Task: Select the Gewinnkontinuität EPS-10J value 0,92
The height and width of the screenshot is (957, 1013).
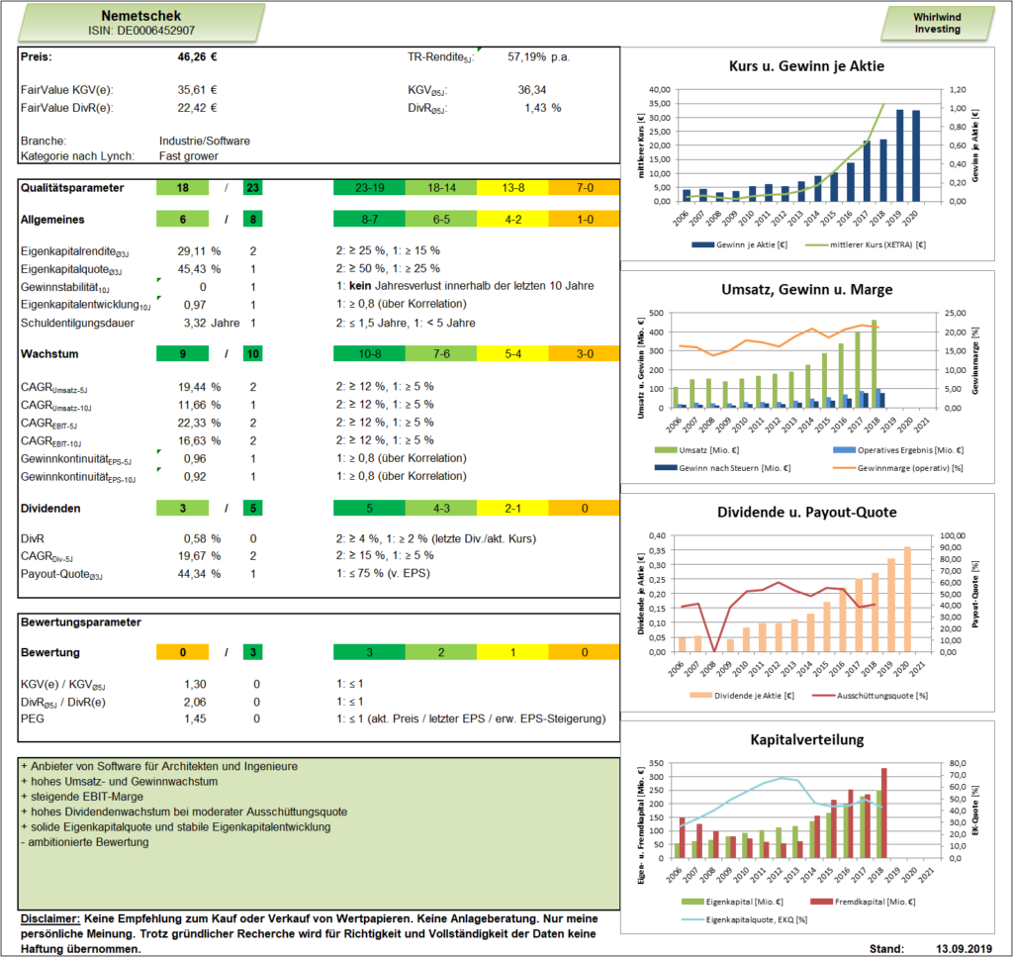Action: point(195,477)
